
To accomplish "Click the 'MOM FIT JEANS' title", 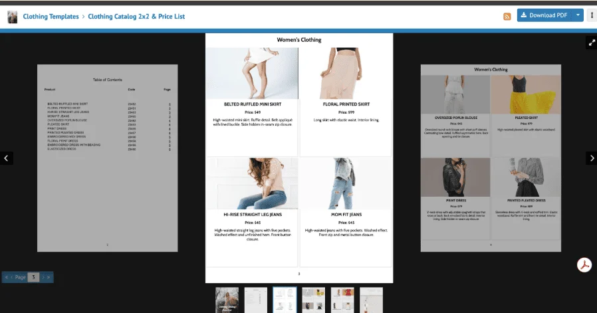I will pyautogui.click(x=346, y=215).
